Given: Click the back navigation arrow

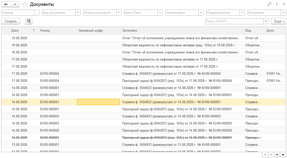Looking at the screenshot, I should coord(6,4).
